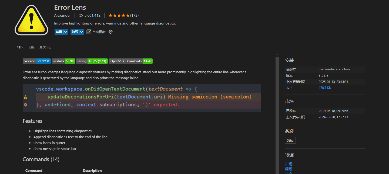The width and height of the screenshot is (389, 174).
Task: Open the 市场 link under 资源
Action: [x=289, y=164]
